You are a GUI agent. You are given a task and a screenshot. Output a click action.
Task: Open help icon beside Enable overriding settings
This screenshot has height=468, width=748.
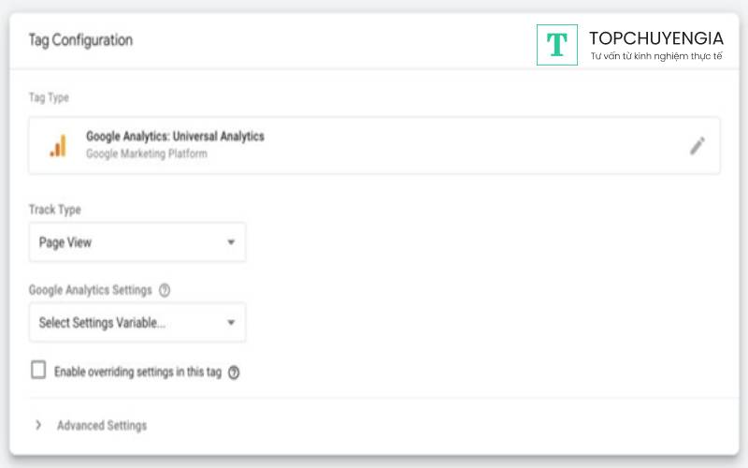[234, 372]
